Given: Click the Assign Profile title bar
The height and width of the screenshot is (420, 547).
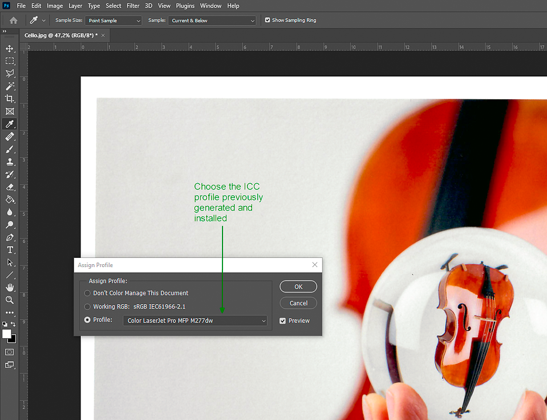Looking at the screenshot, I should 198,265.
